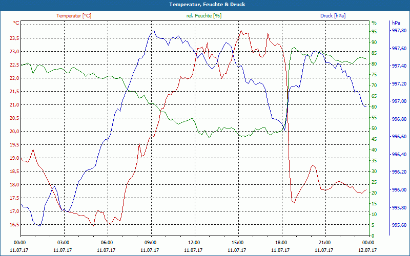Click the 15:00 time label on the x-axis
Screen dimensions: 410x256
click(x=237, y=242)
